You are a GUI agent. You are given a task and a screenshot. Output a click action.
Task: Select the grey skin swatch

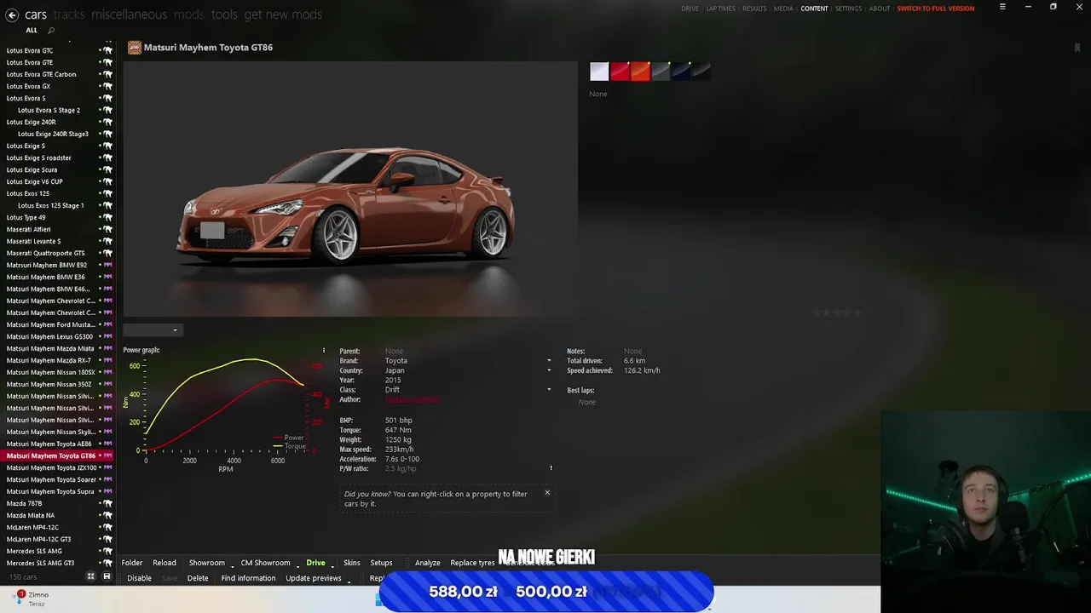click(661, 72)
